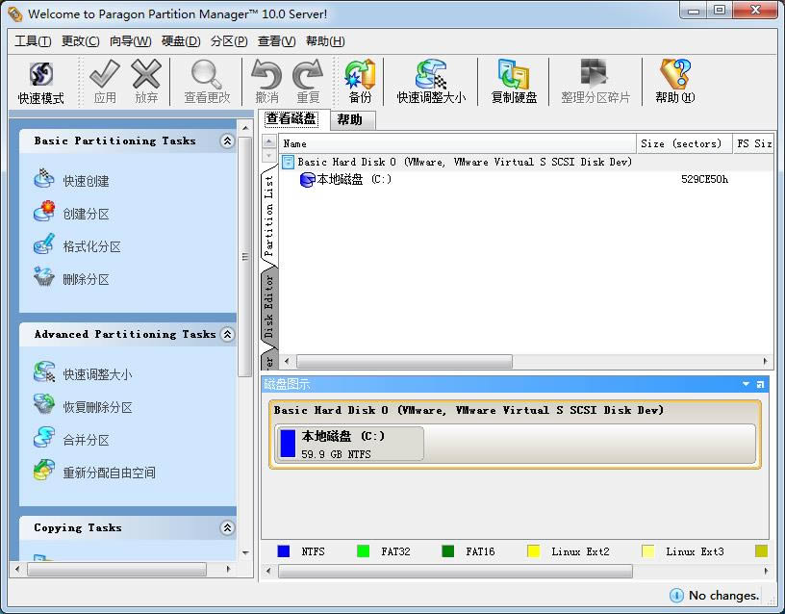Image resolution: width=785 pixels, height=614 pixels.
Task: Open the 备份 backup tool
Action: click(x=360, y=82)
